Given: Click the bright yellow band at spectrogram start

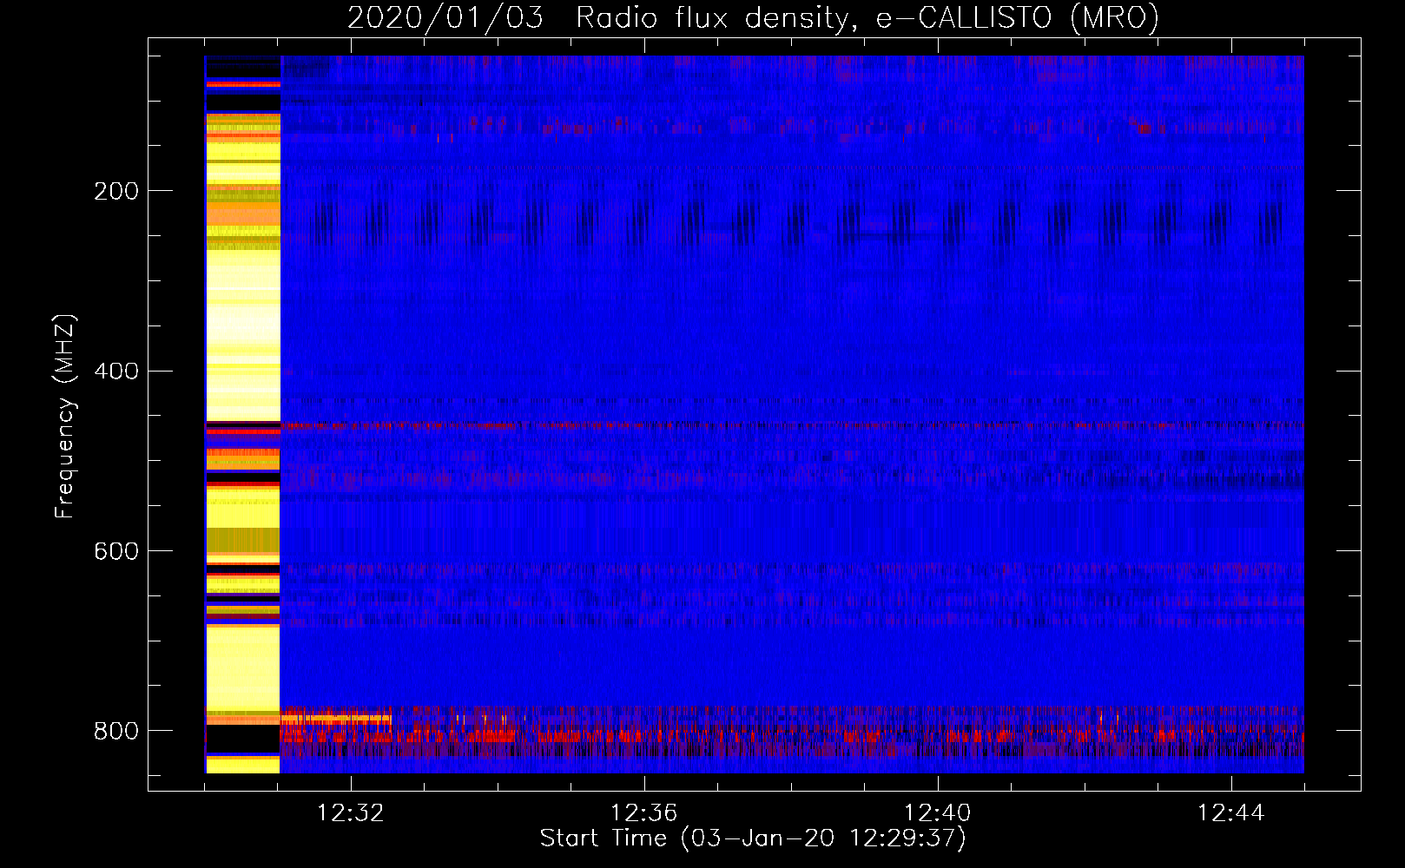Looking at the screenshot, I should (242, 415).
